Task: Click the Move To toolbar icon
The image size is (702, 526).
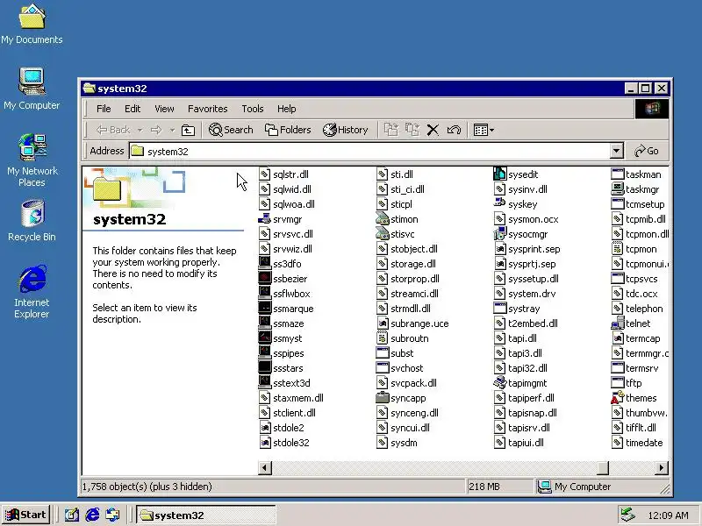Action: point(390,130)
